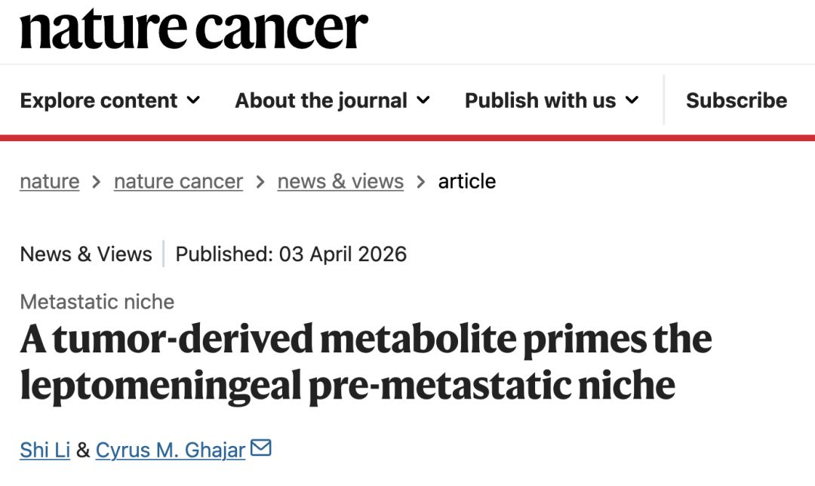Click the News & Views article type label
The height and width of the screenshot is (486, 815).
[86, 254]
